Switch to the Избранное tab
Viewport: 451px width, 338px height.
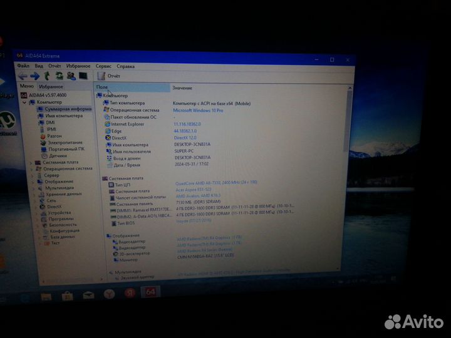coord(51,86)
